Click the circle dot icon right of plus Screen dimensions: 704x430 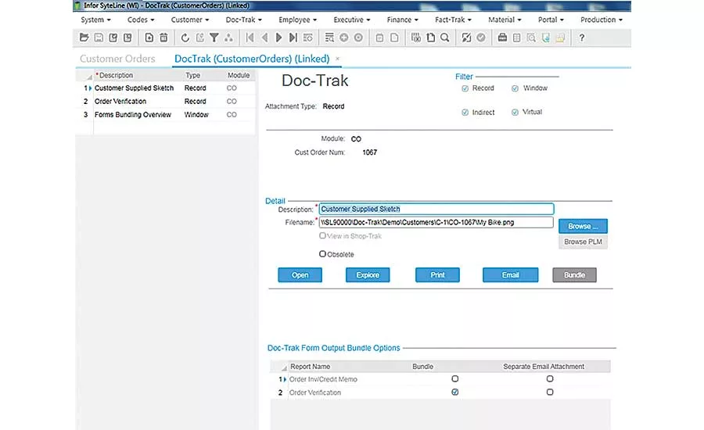click(358, 38)
